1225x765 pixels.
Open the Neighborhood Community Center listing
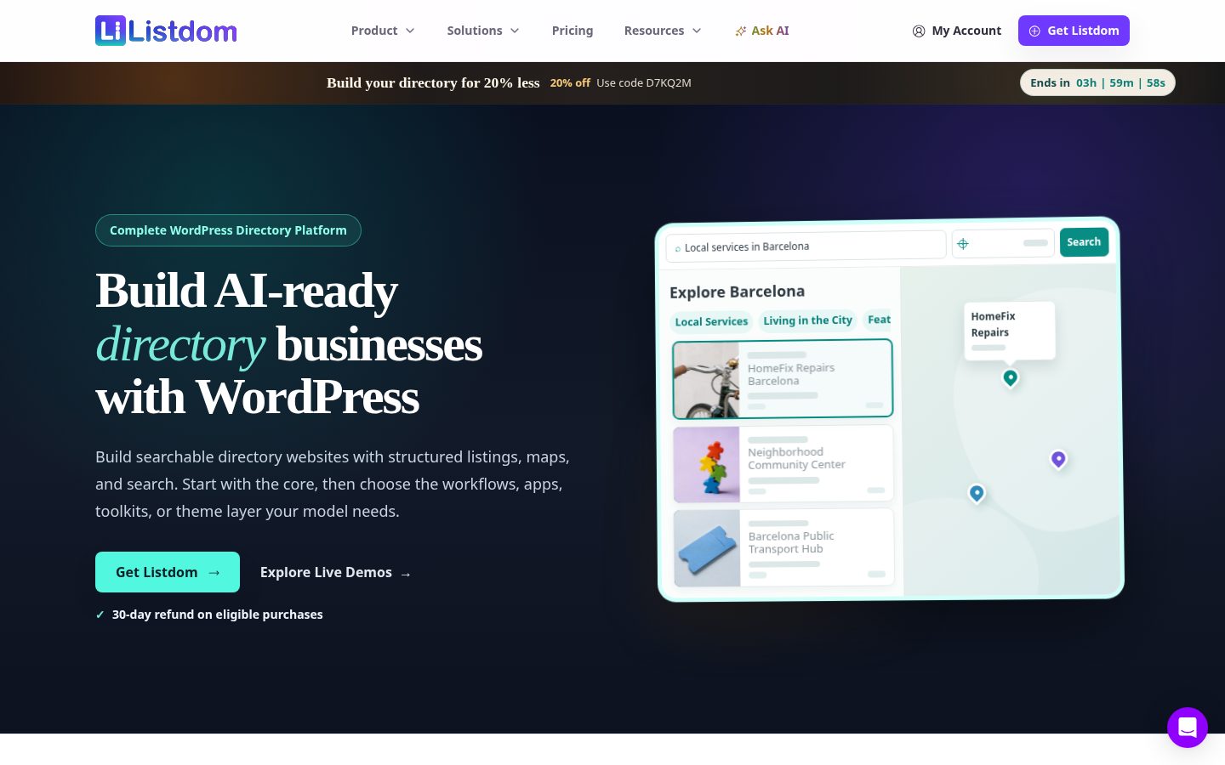tap(783, 464)
